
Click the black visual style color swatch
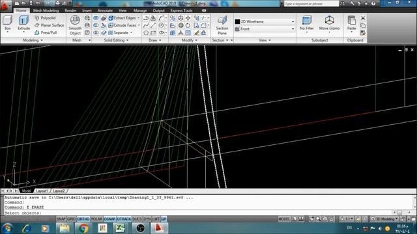237,21
